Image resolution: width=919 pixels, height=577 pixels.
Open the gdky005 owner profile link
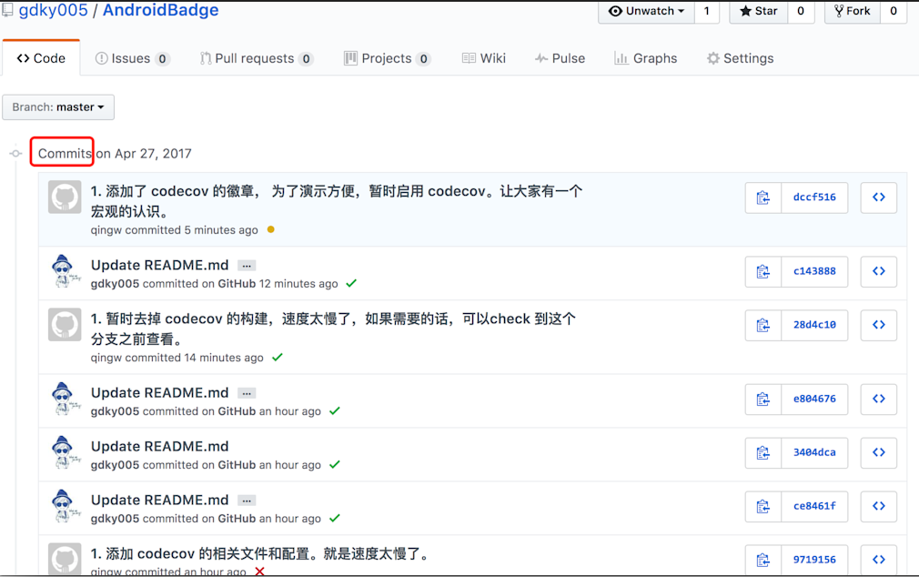(x=54, y=11)
